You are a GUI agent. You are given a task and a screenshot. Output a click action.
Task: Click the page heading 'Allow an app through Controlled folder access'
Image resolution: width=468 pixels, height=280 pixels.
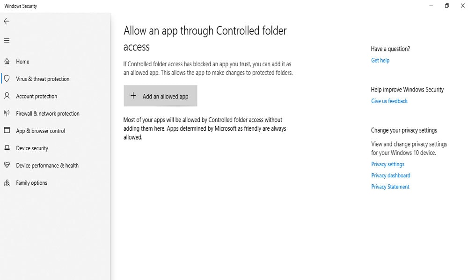coord(205,39)
